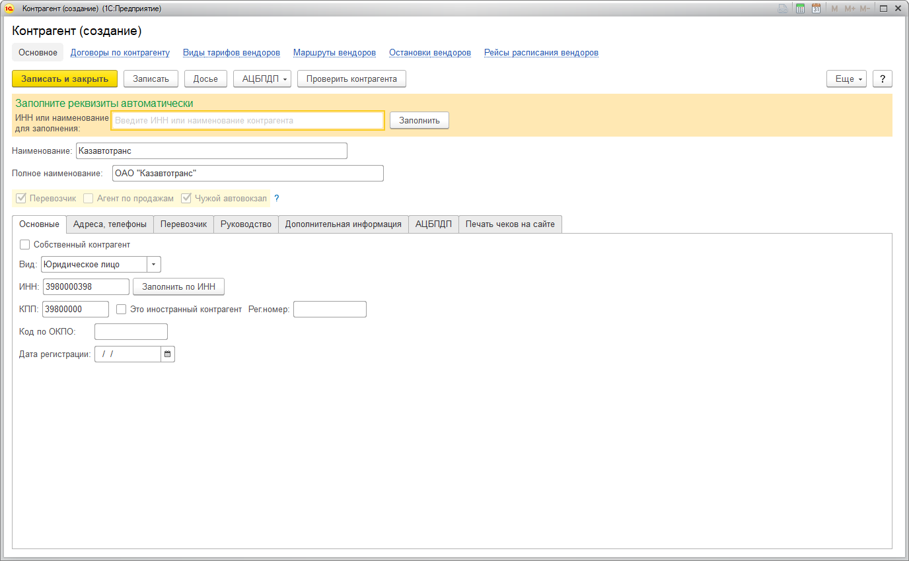The image size is (909, 561).
Task: Click the Код по ОКПО input field
Action: (x=131, y=331)
